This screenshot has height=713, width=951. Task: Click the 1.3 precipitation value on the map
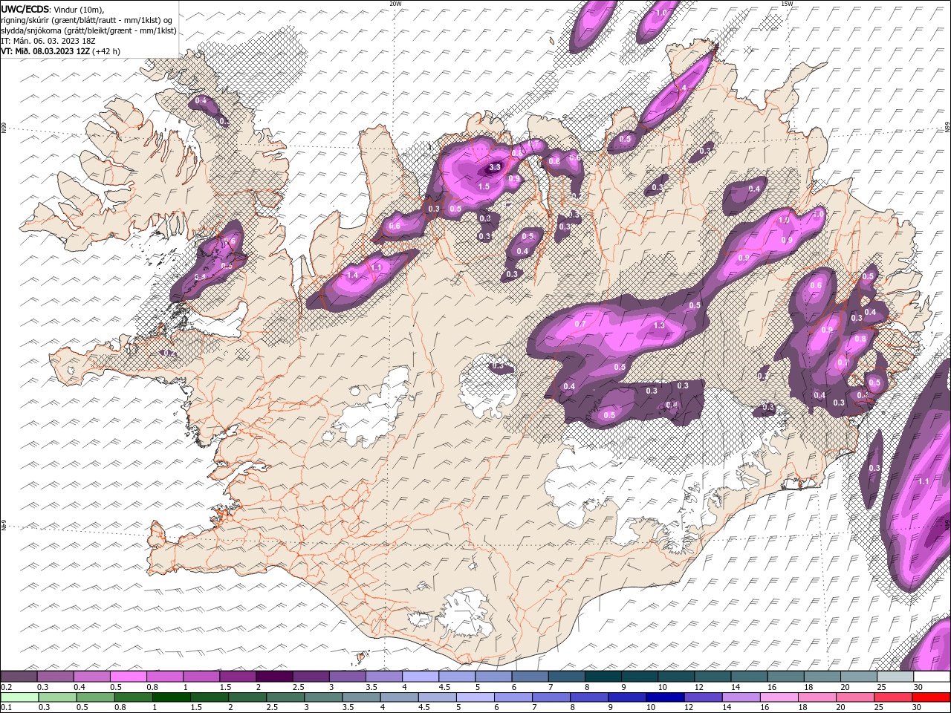click(658, 325)
